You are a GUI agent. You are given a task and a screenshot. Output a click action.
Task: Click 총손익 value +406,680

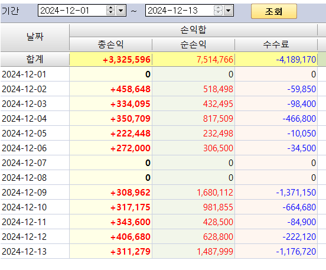tap(131, 237)
